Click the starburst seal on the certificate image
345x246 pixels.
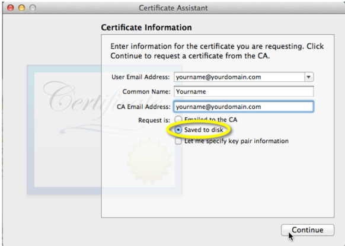click(x=149, y=161)
